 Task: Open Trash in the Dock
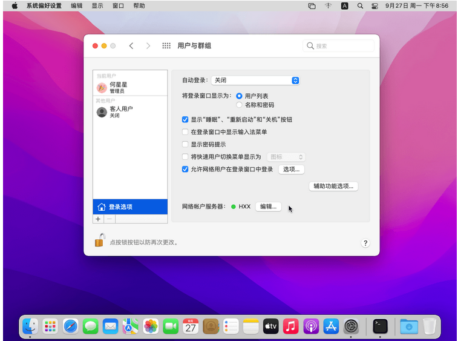[x=430, y=326]
